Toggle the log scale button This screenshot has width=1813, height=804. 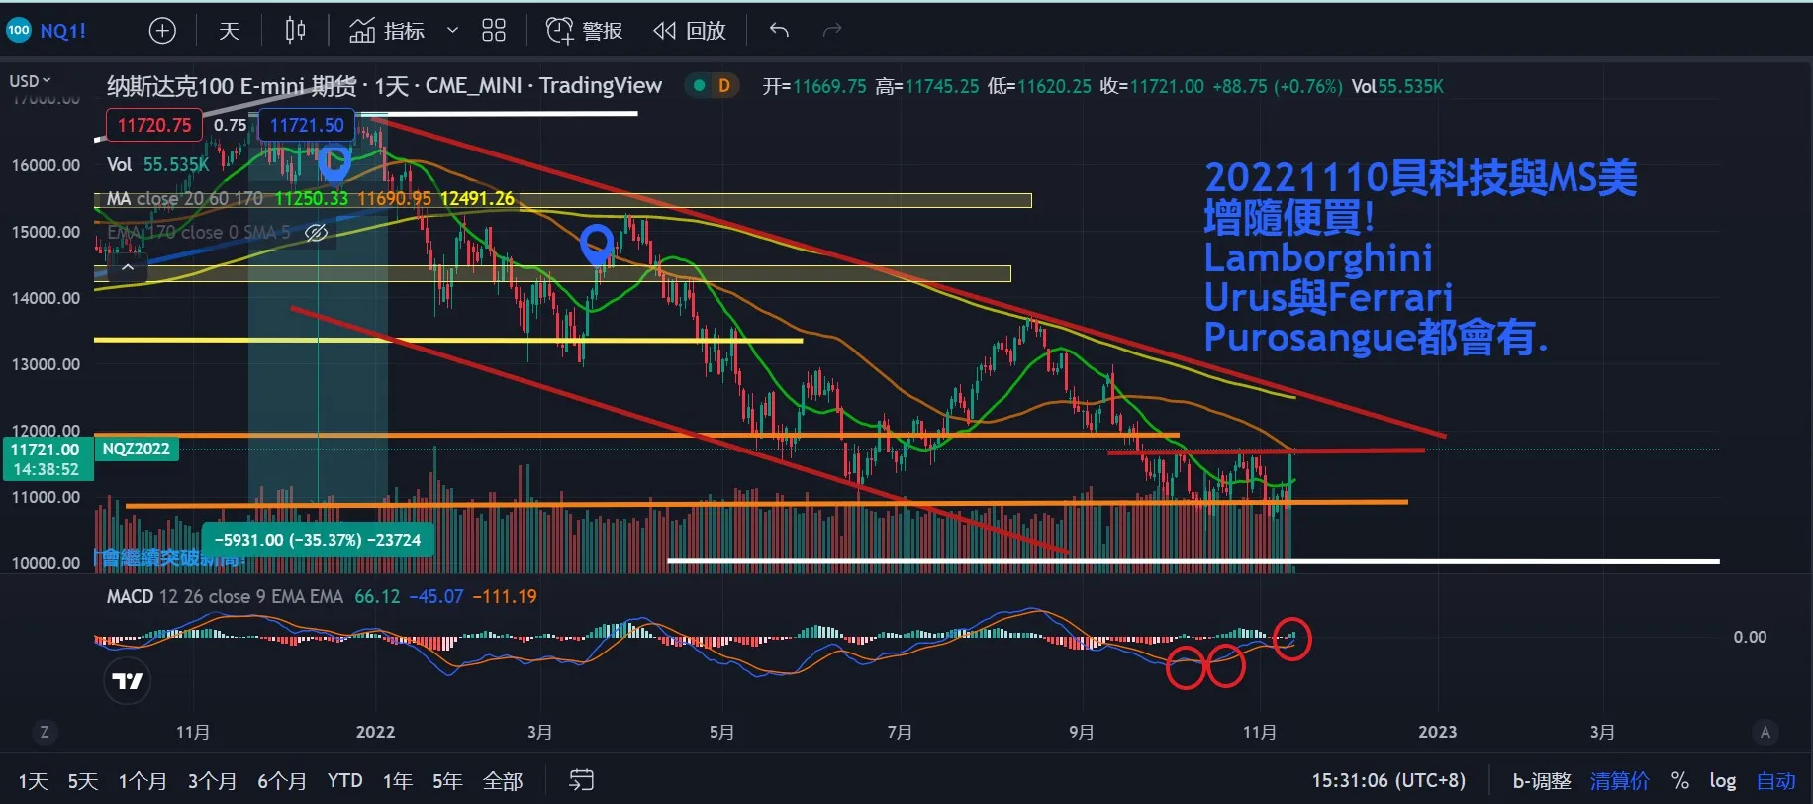point(1723,781)
